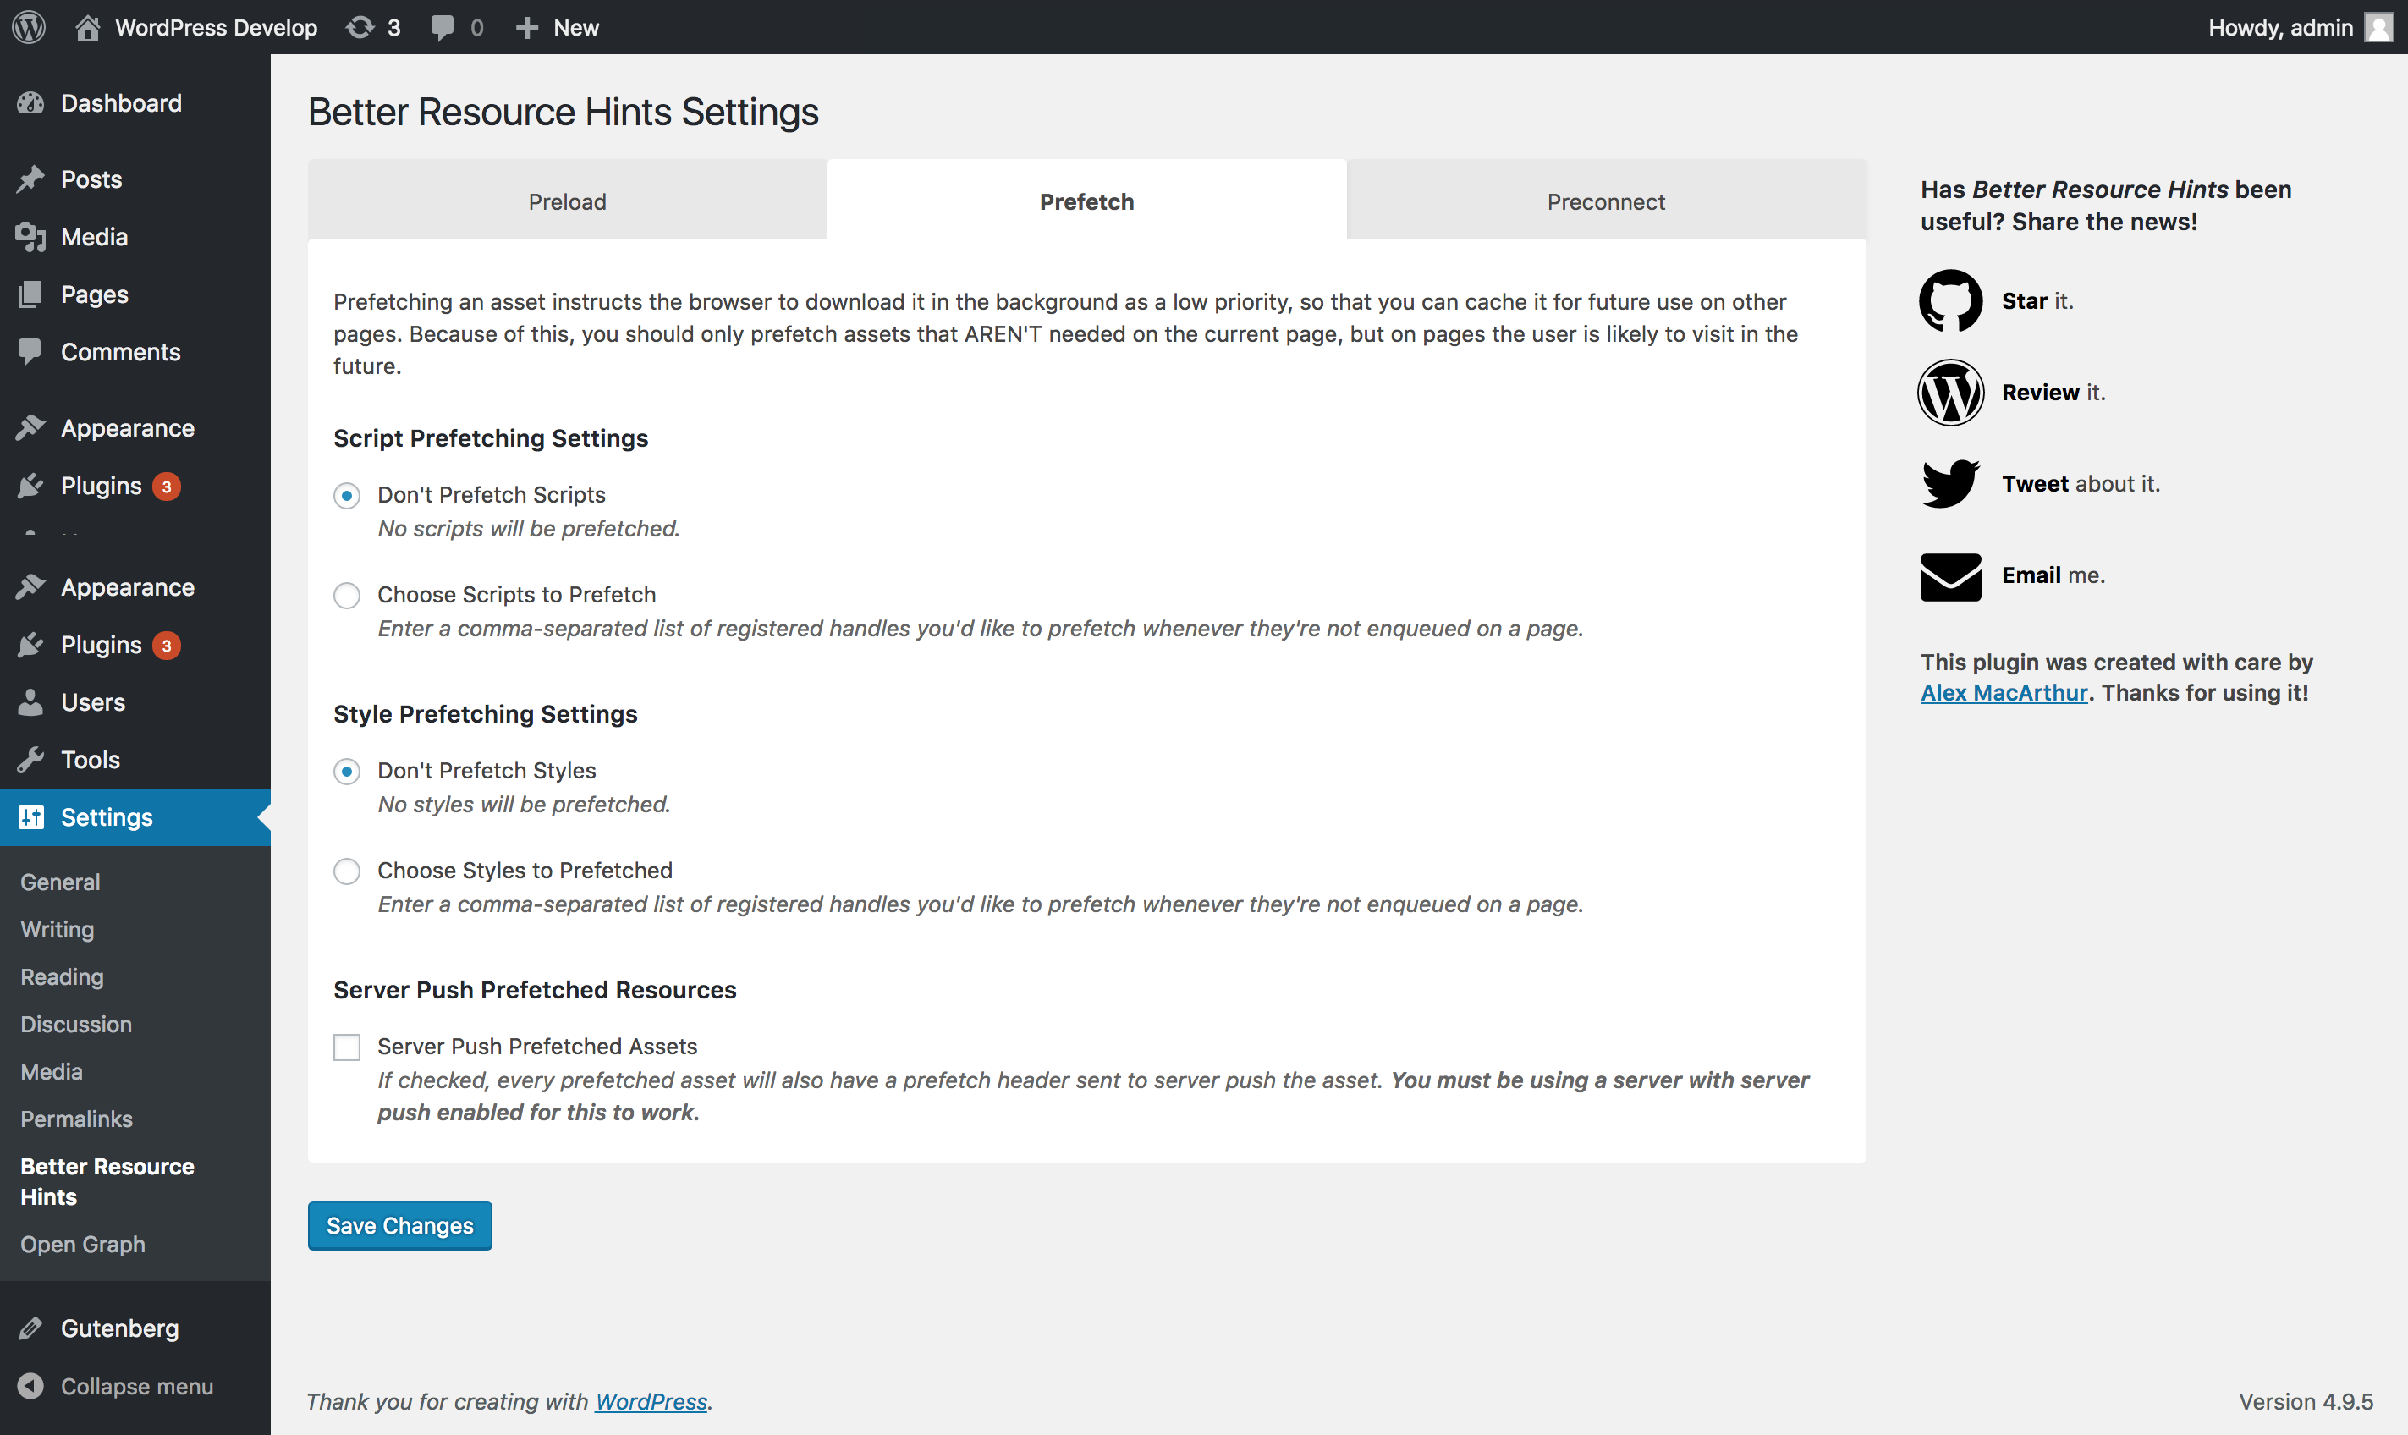The height and width of the screenshot is (1435, 2408).
Task: Select the Don't Prefetch Scripts radio button
Action: 347,496
